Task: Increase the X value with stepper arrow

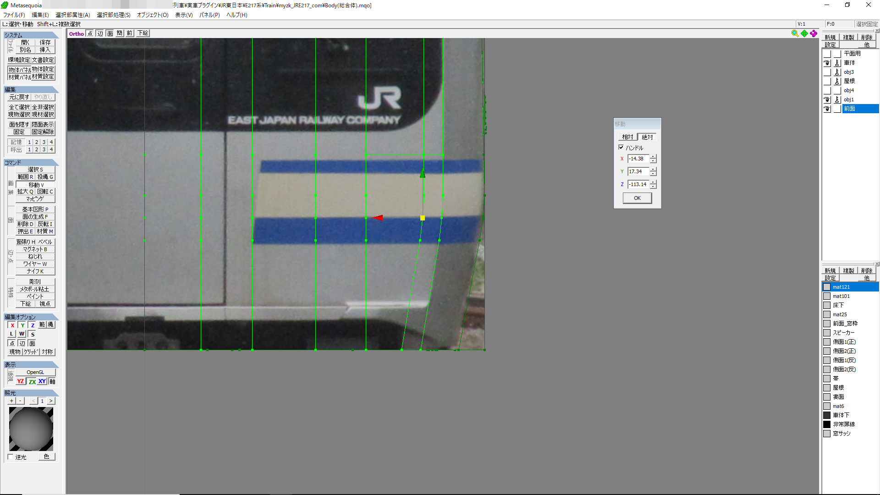Action: click(x=653, y=157)
